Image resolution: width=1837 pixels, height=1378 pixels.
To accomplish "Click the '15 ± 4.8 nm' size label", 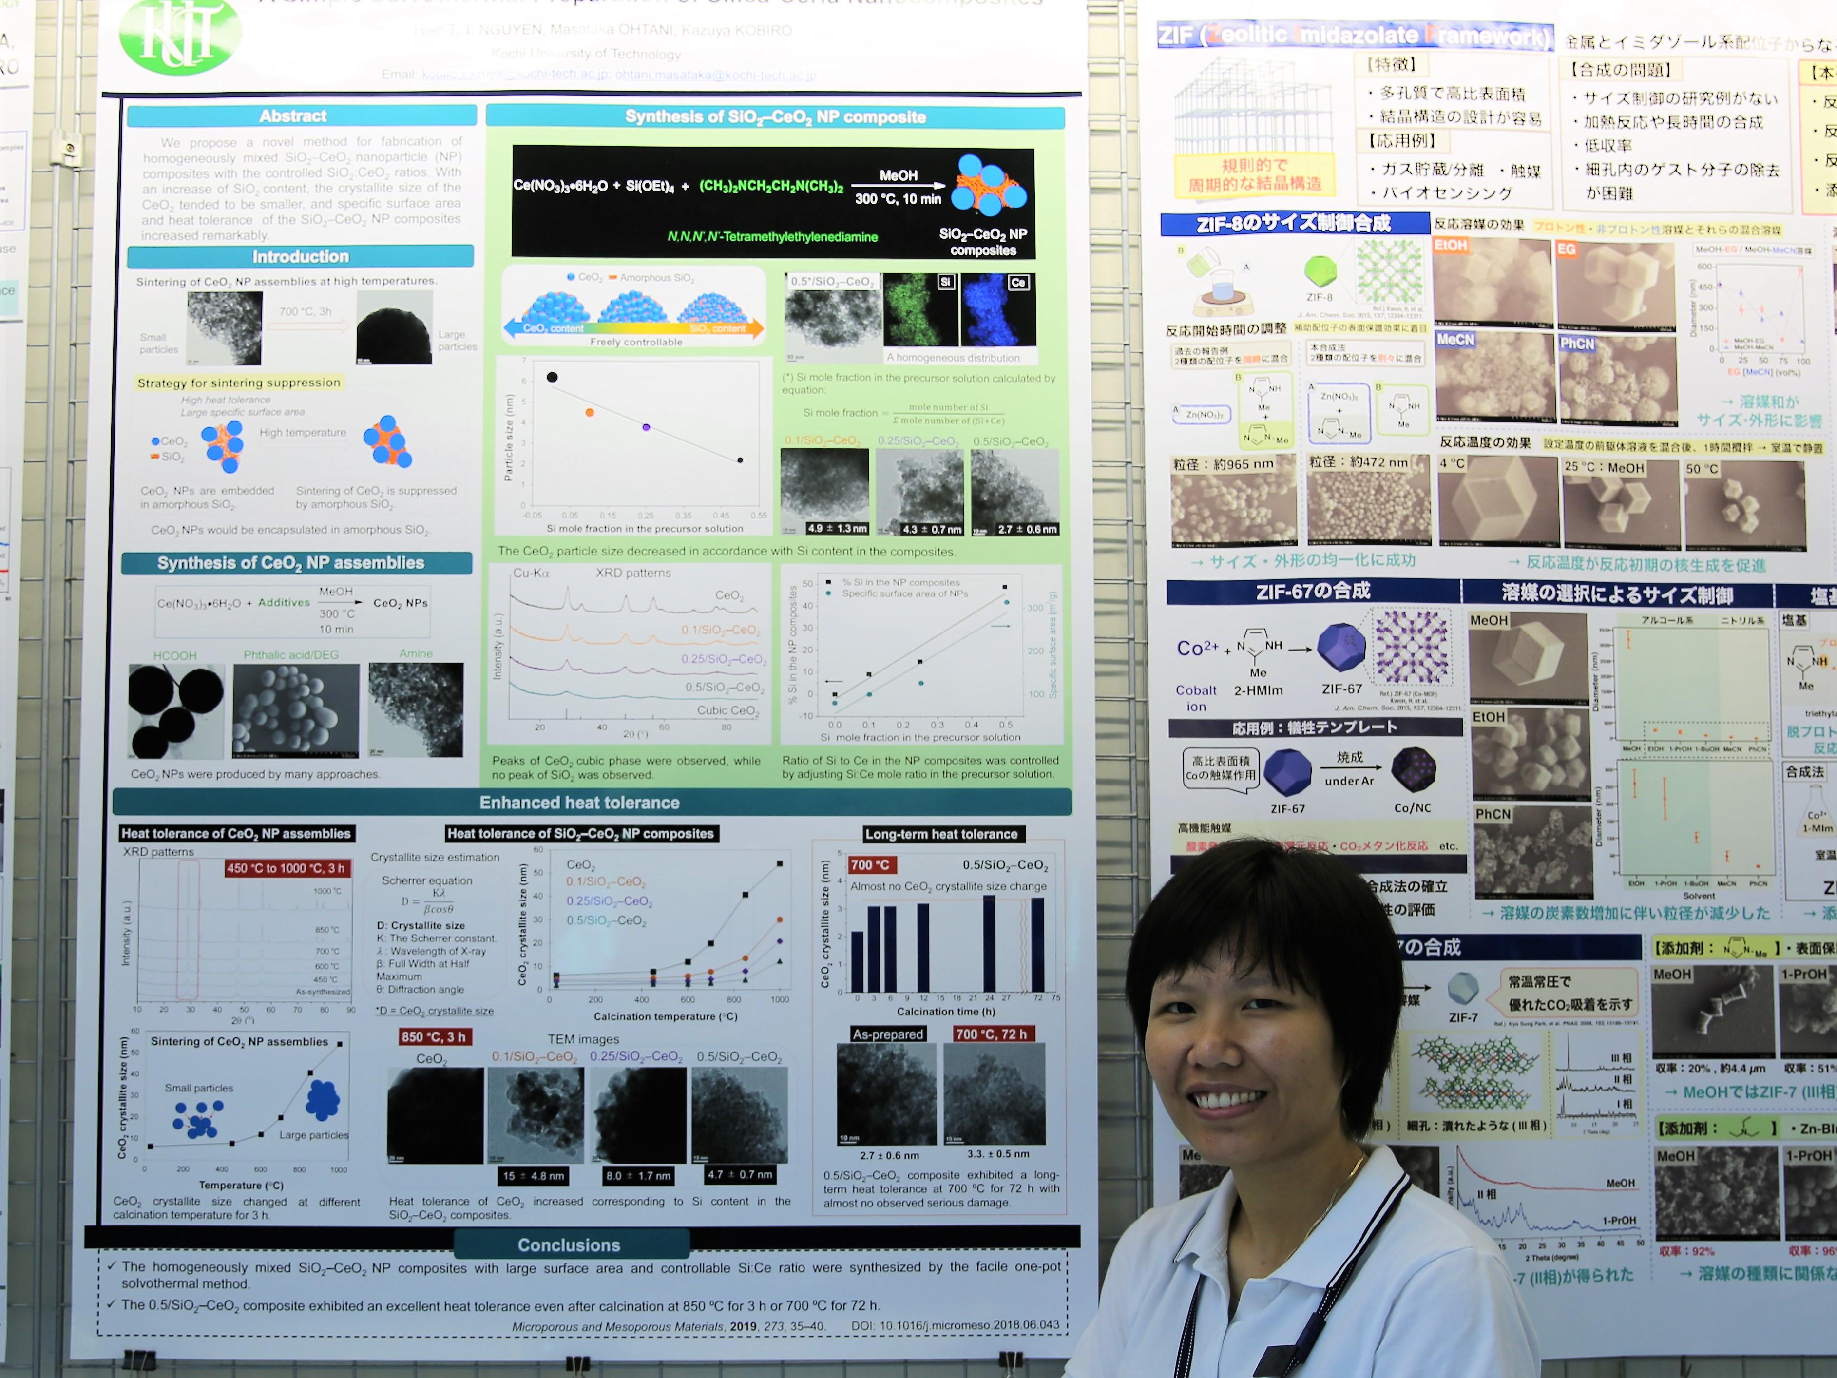I will point(534,1175).
